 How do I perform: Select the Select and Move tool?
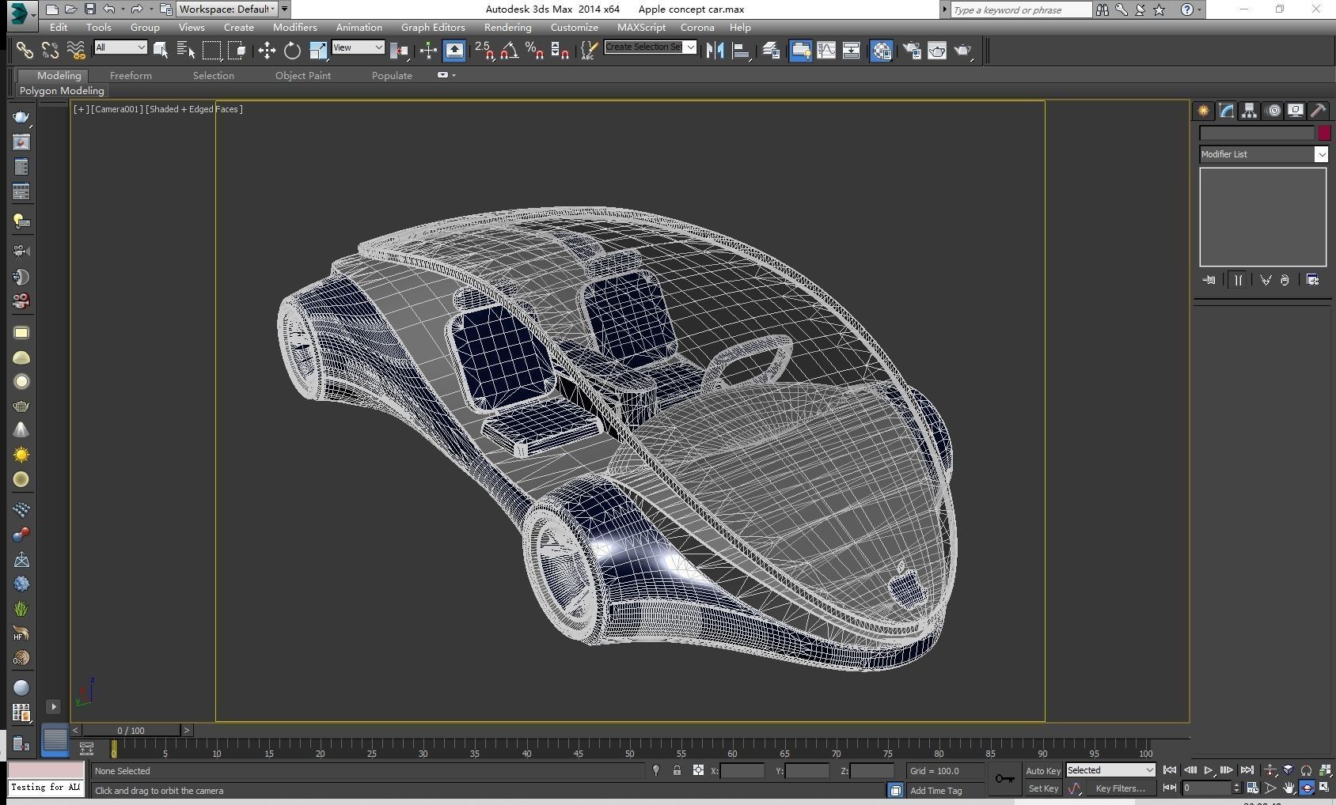[267, 51]
